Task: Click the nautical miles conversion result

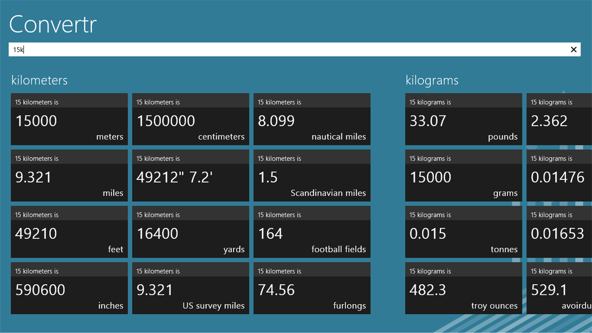Action: click(312, 119)
